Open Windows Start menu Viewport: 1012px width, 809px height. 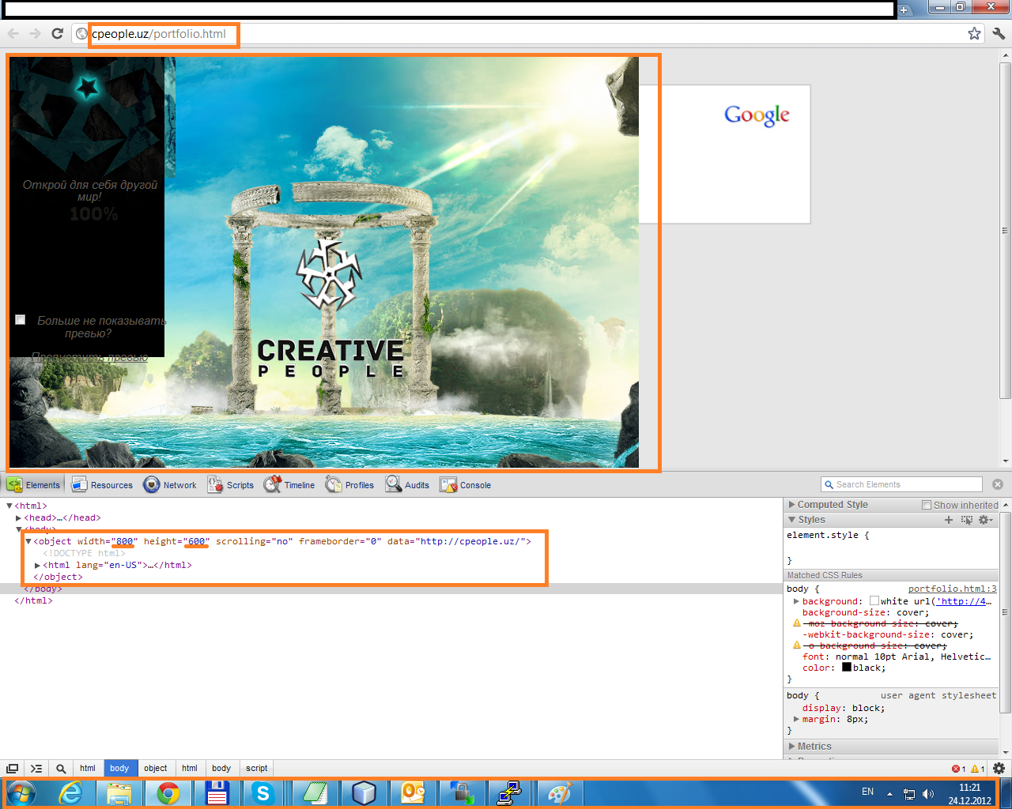tap(21, 793)
